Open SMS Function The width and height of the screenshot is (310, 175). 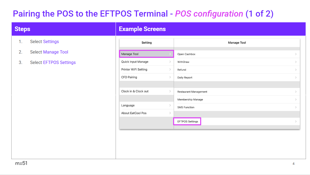coord(186,107)
